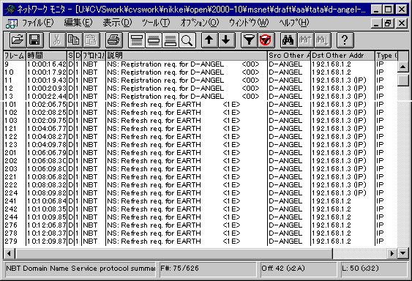Click the Type column header
The height and width of the screenshot is (281, 412).
(x=386, y=56)
